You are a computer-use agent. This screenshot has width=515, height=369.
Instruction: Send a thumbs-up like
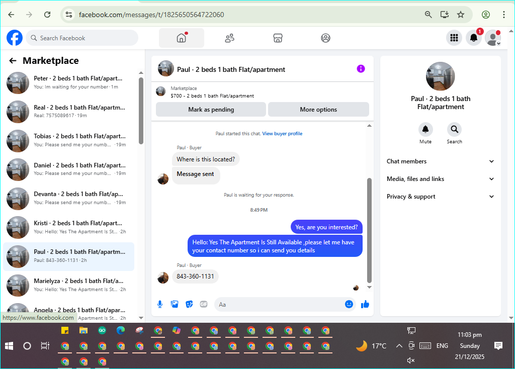pyautogui.click(x=365, y=304)
